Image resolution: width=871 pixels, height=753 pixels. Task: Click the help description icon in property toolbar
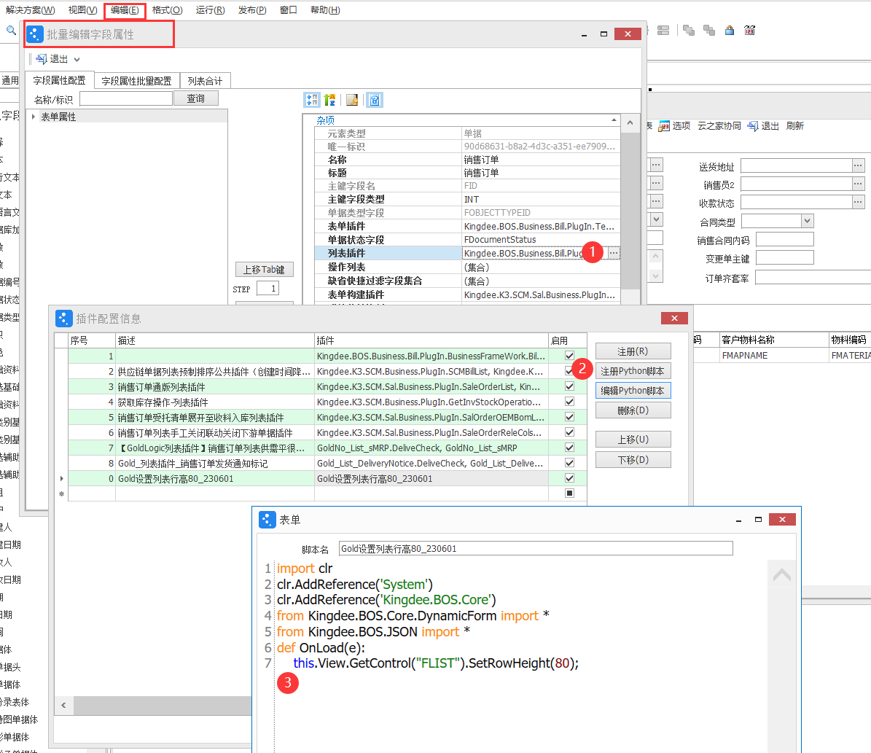click(x=375, y=100)
